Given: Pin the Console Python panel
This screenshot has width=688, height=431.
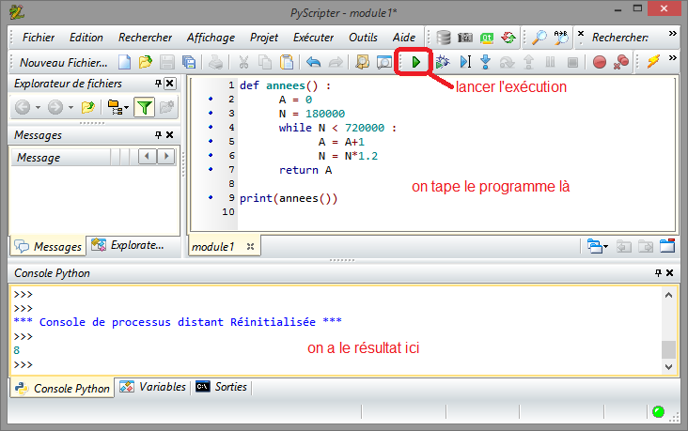Looking at the screenshot, I should pos(658,273).
